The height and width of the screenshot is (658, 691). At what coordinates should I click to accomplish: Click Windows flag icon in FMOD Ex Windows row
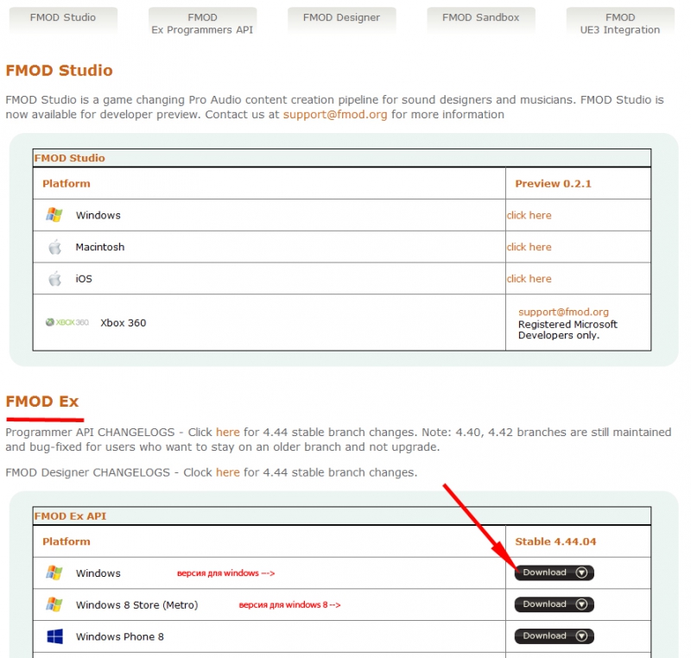click(54, 573)
